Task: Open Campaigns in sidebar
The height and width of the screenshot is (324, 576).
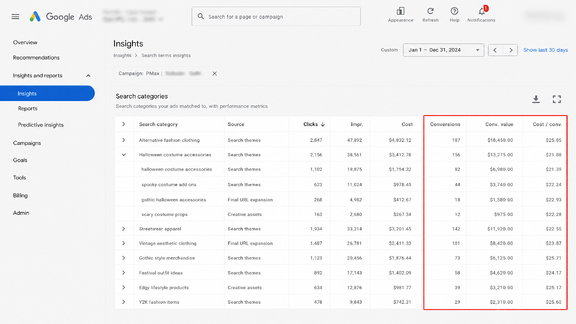Action: 27,143
